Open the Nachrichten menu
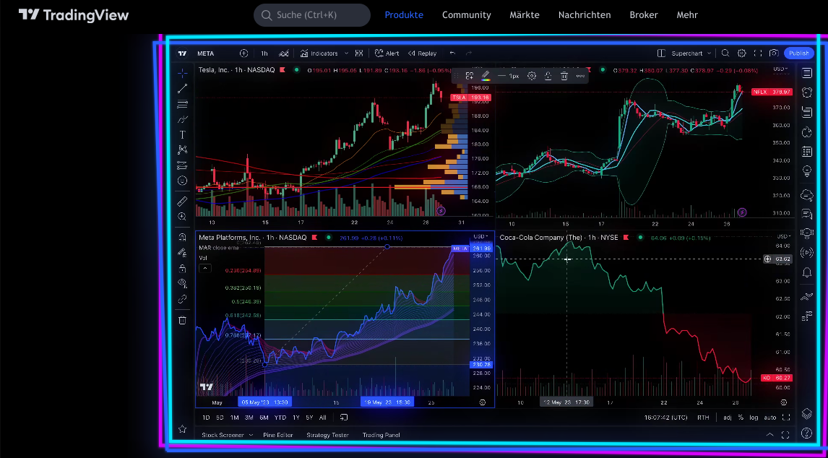The height and width of the screenshot is (458, 828). click(585, 14)
